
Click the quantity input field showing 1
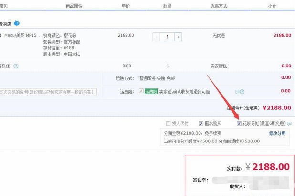[x=167, y=37]
